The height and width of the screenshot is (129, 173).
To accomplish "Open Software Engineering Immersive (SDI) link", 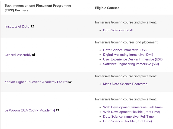I will point(131,64).
